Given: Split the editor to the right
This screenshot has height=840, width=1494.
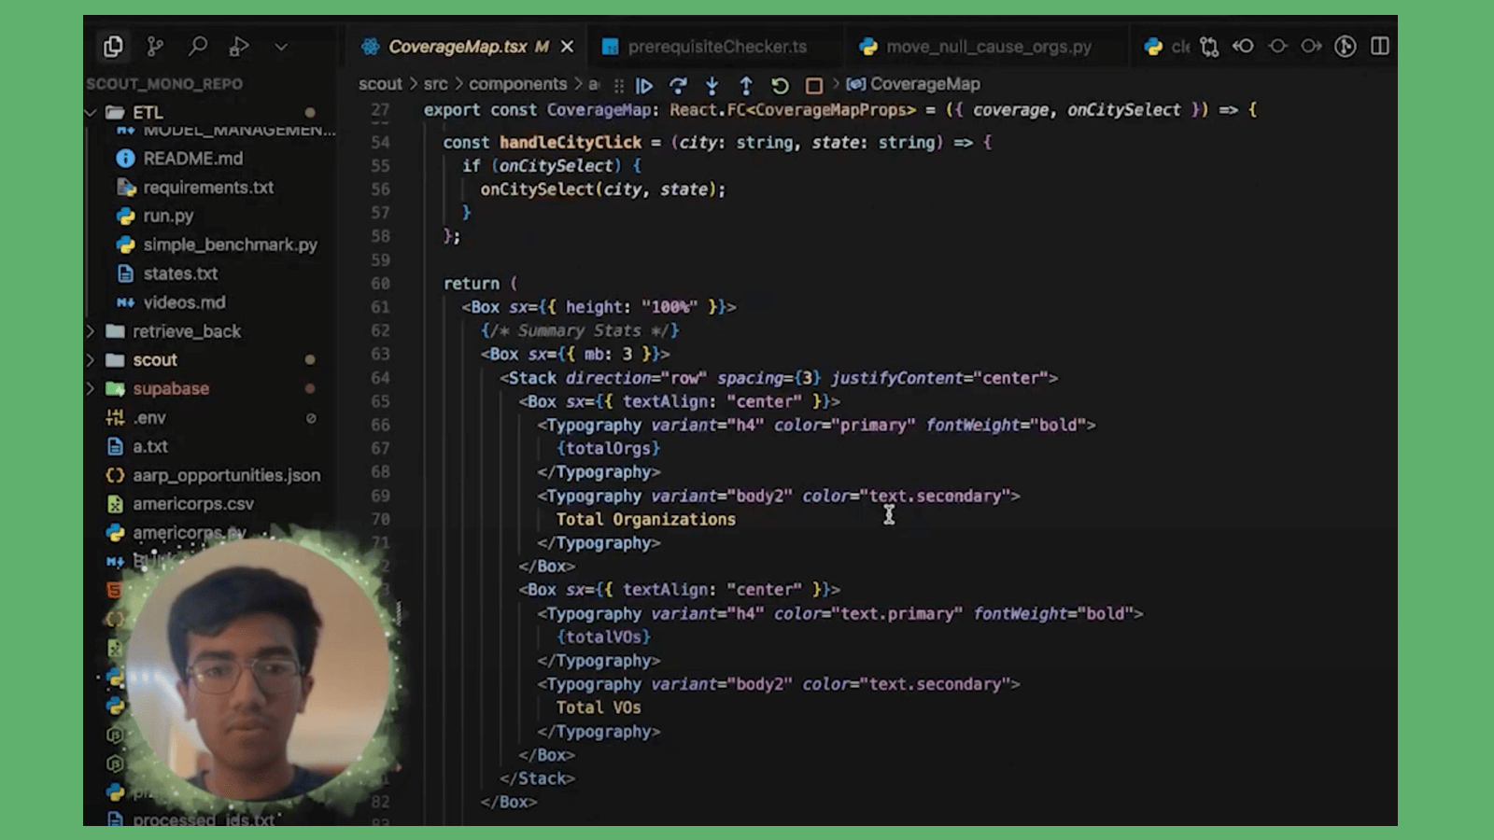Looking at the screenshot, I should [1379, 47].
